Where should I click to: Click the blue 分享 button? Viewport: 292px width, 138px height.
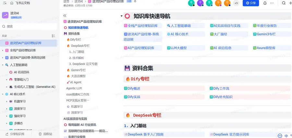click(251, 3)
